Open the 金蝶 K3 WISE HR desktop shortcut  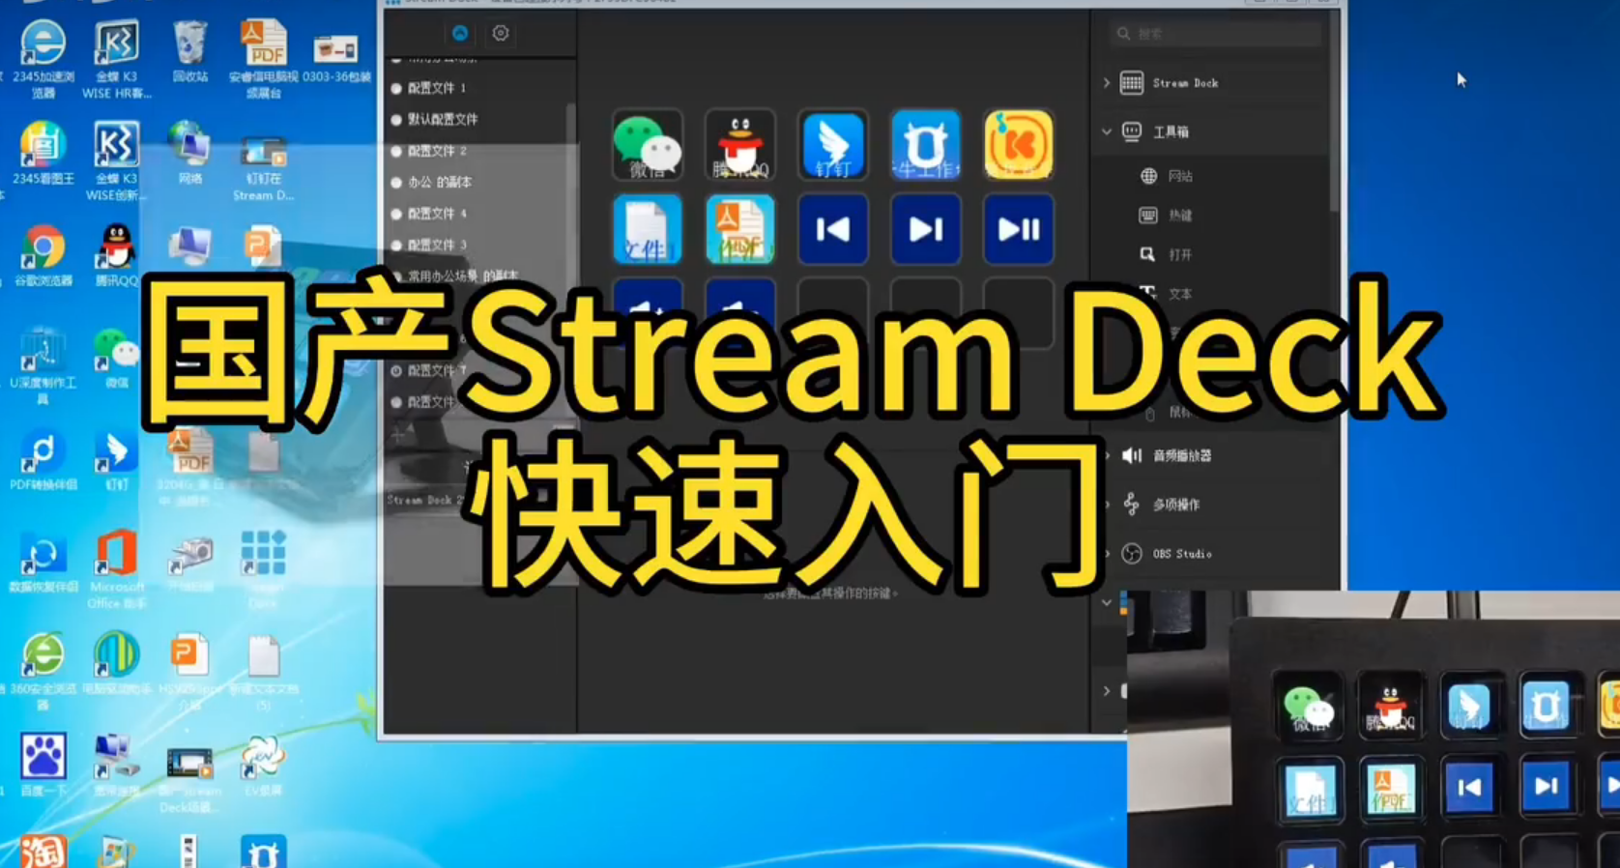click(116, 59)
